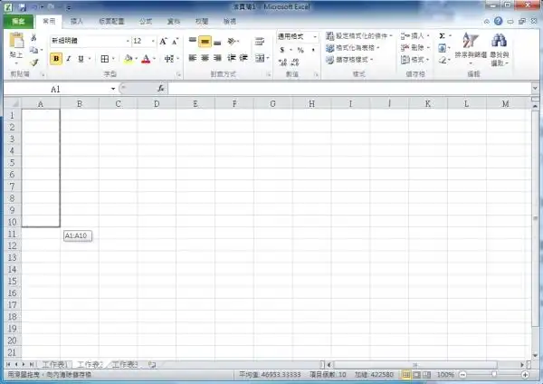Switch to the 插入 ribbon tab
The height and width of the screenshot is (384, 543).
pyautogui.click(x=77, y=19)
